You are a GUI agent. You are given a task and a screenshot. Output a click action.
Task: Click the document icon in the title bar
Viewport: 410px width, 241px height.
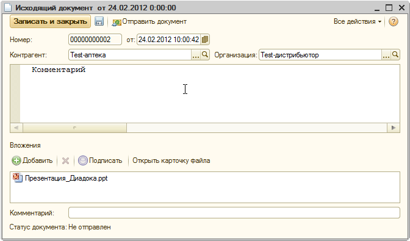click(x=8, y=7)
